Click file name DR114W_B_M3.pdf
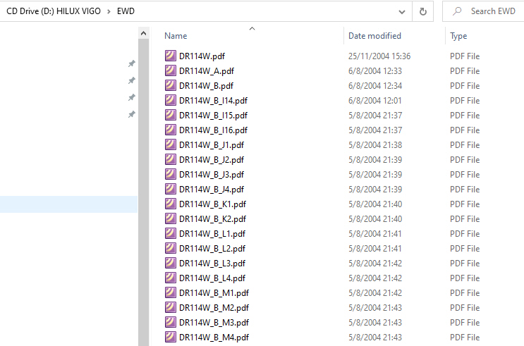Viewport: 524px width, 346px height. tap(214, 322)
